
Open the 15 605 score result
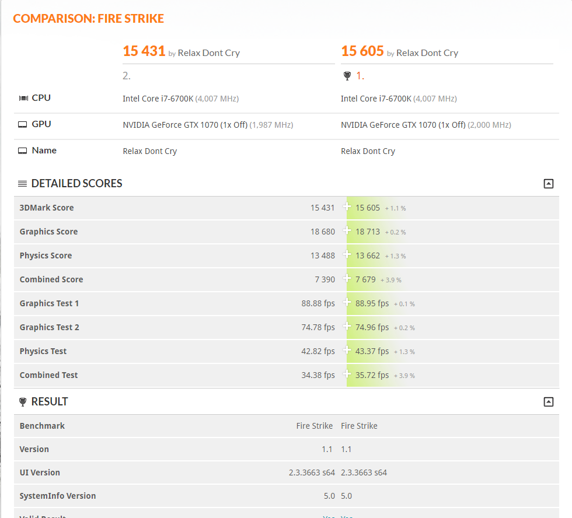pos(362,51)
